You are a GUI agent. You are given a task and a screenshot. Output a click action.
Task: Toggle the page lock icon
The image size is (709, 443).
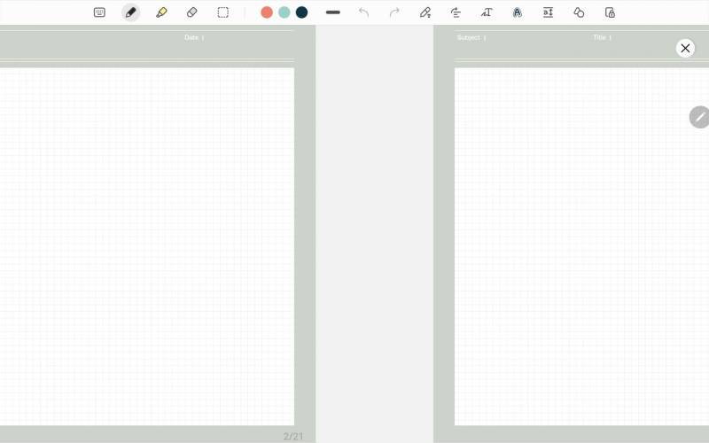click(x=610, y=12)
